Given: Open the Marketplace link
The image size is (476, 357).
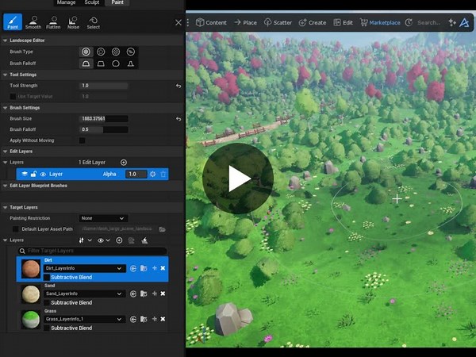Looking at the screenshot, I should 380,22.
